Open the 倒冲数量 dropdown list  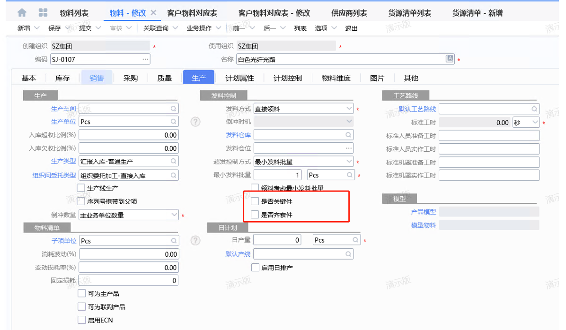coord(174,215)
